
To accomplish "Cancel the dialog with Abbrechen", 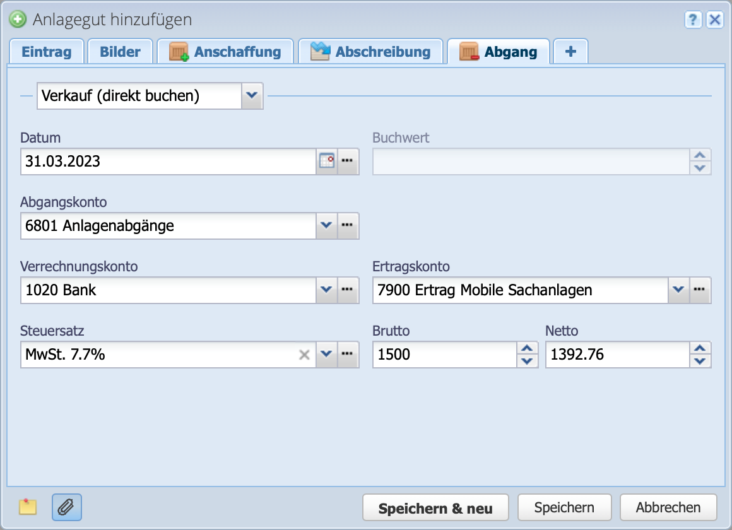I will tap(668, 507).
